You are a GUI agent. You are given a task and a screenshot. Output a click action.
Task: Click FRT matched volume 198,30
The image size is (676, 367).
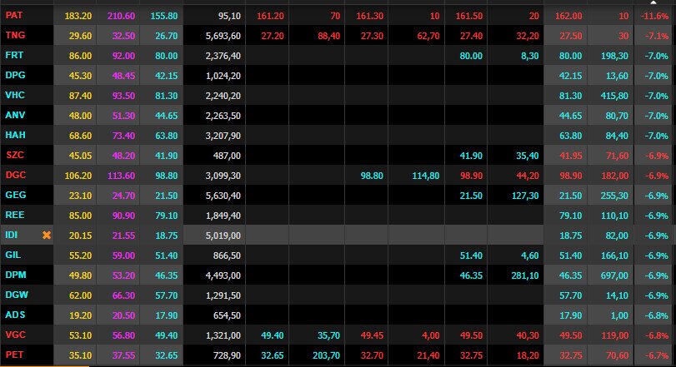click(x=614, y=56)
